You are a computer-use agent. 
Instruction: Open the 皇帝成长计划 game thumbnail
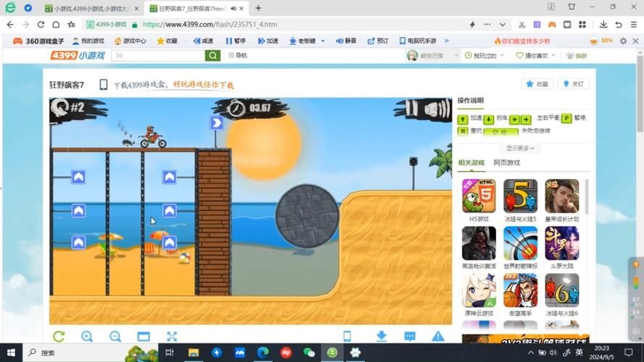coord(562,195)
